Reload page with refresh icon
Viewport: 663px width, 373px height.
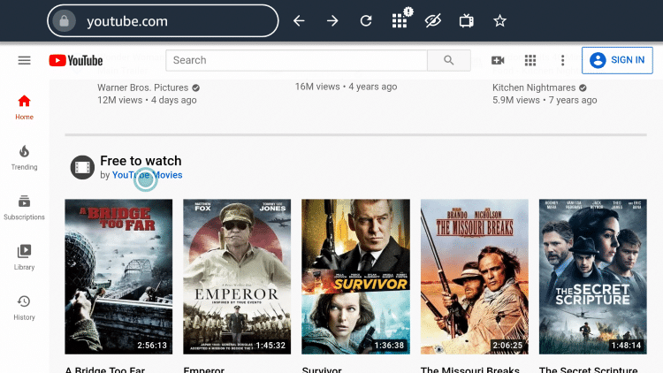(366, 20)
